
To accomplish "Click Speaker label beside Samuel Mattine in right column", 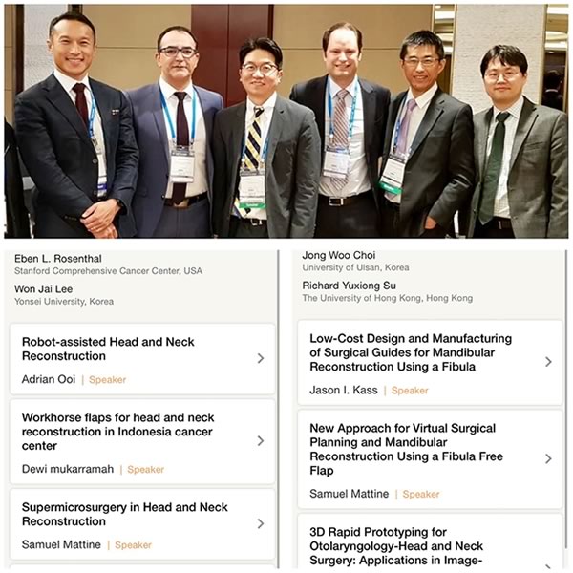I will point(421,494).
